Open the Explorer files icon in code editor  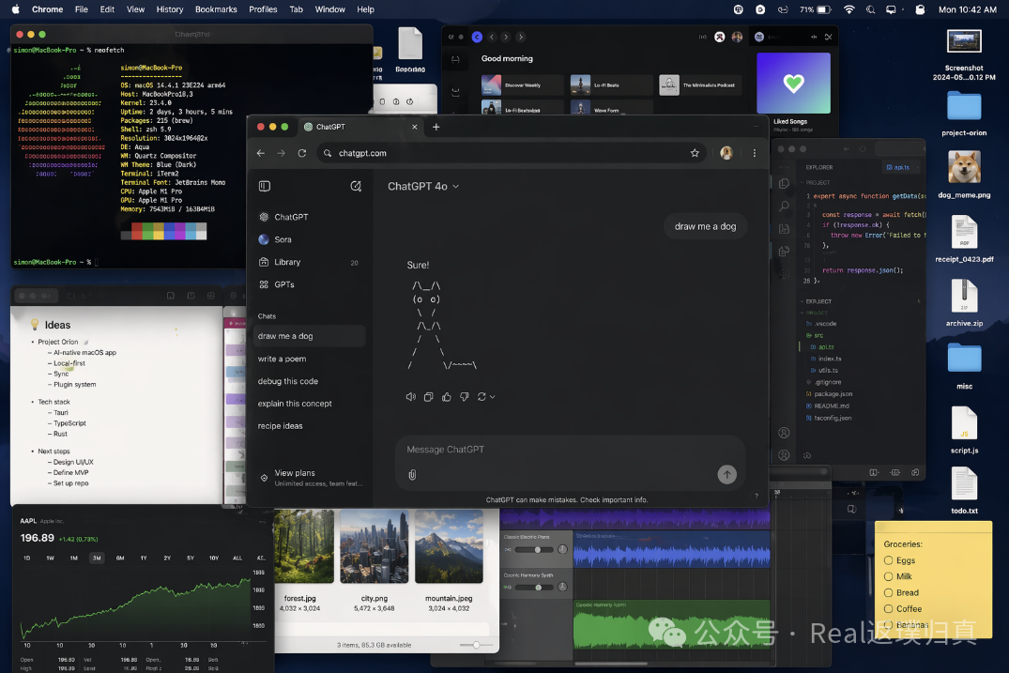coord(784,184)
